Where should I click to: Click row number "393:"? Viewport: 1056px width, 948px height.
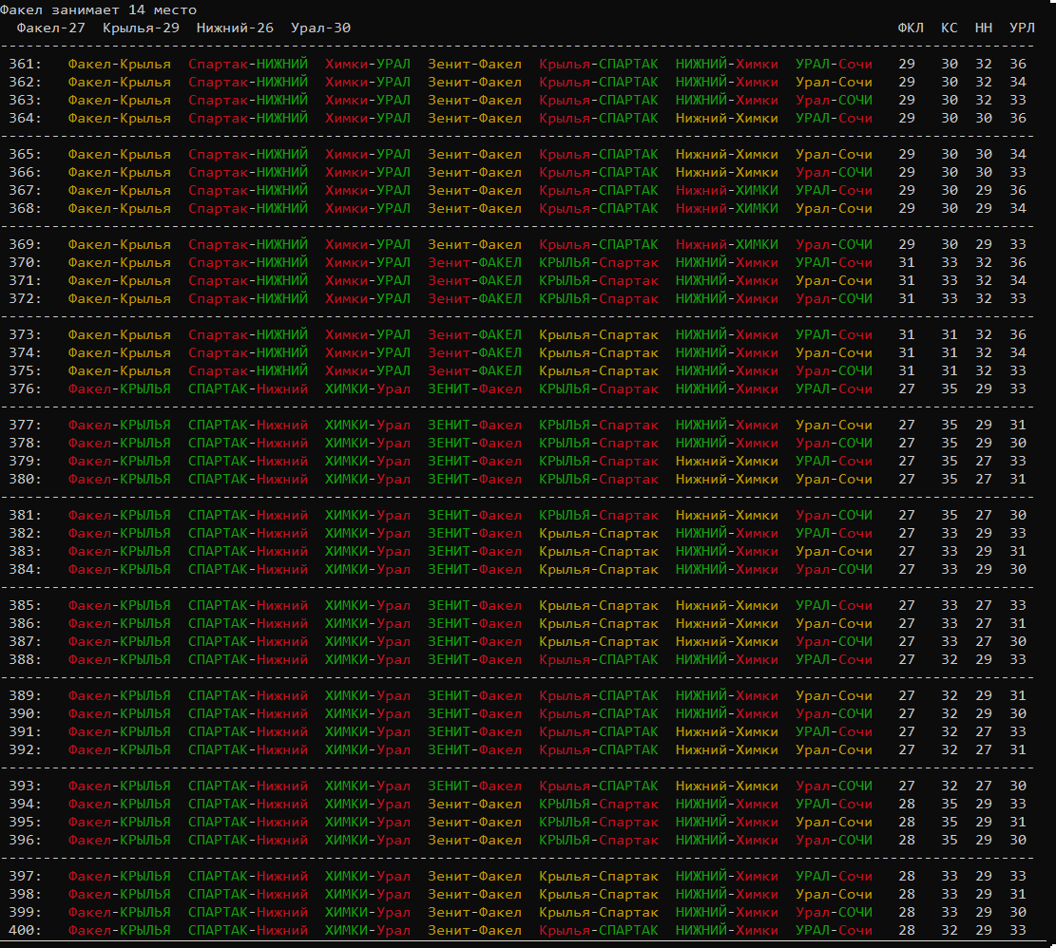(25, 787)
